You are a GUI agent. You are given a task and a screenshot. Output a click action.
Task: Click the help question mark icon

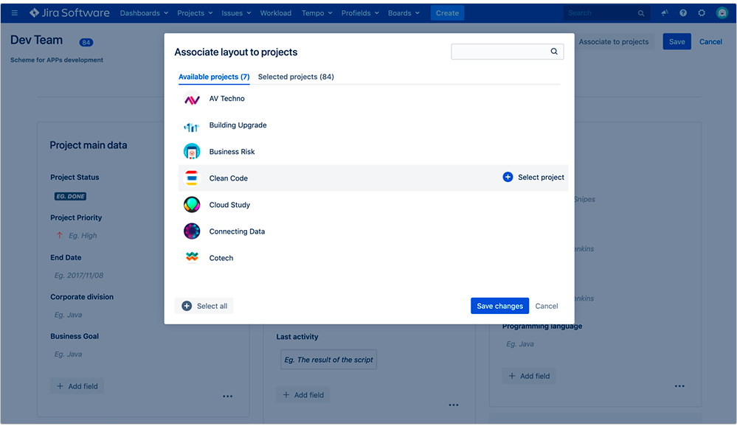682,13
